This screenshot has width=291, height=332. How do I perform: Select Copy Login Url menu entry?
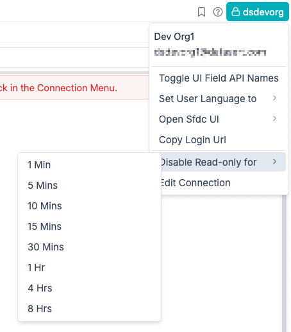(x=219, y=140)
